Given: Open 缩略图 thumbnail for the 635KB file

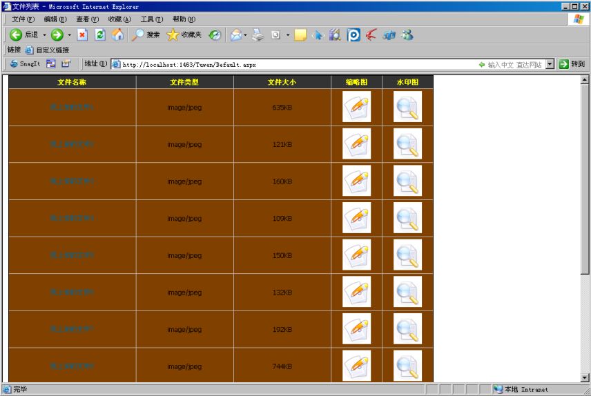Looking at the screenshot, I should tap(356, 107).
